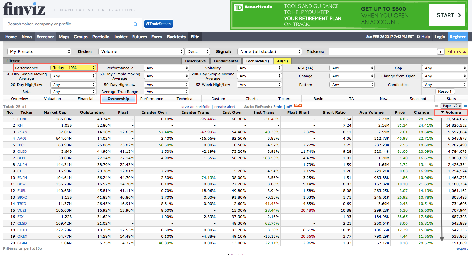
Task: Switch to the Fundamental filter tab
Action: (226, 61)
